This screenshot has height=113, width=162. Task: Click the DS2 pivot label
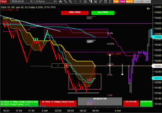point(89,104)
